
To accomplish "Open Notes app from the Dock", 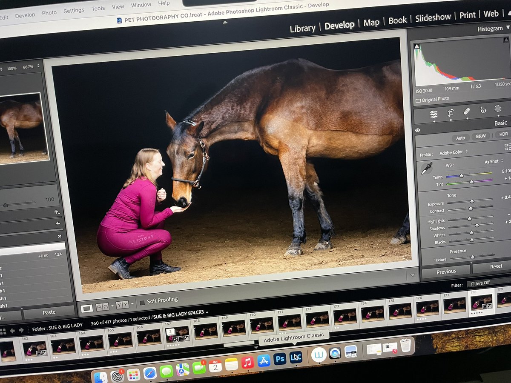I will point(231,364).
